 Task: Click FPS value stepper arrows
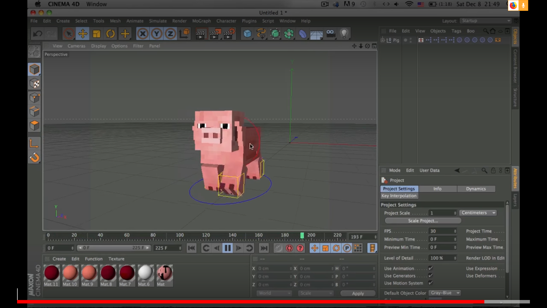(455, 231)
